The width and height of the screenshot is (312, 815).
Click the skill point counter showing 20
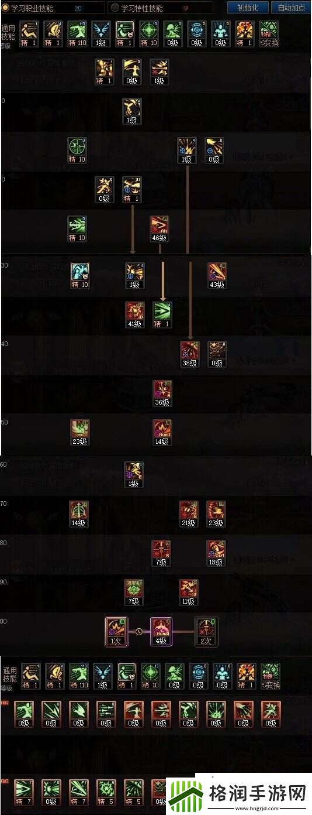pyautogui.click(x=78, y=8)
